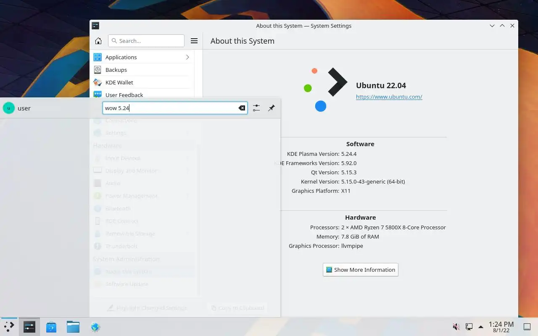The image size is (538, 336).
Task: Click the Ubuntu 22.04 heading
Action: (381, 85)
